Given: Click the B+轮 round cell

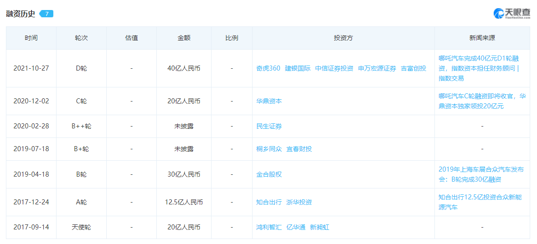Looking at the screenshot, I should 81,149.
